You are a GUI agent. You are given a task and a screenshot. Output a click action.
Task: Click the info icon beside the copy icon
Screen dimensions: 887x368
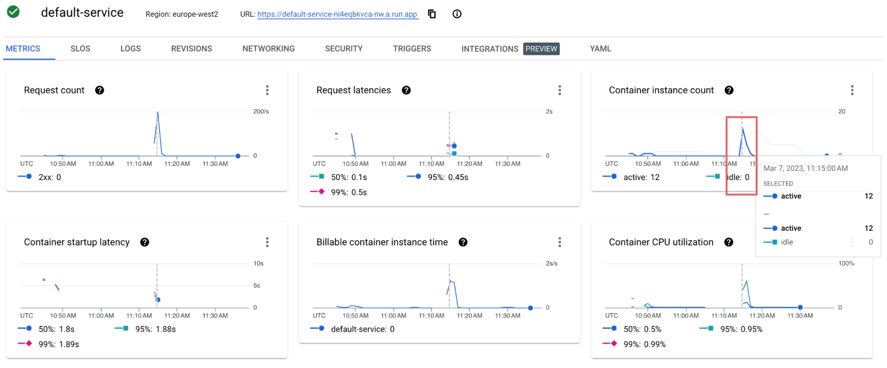(x=456, y=14)
